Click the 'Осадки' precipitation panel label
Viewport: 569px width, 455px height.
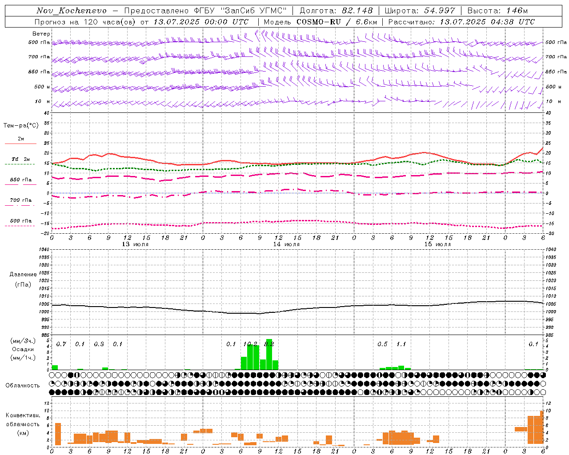23,349
